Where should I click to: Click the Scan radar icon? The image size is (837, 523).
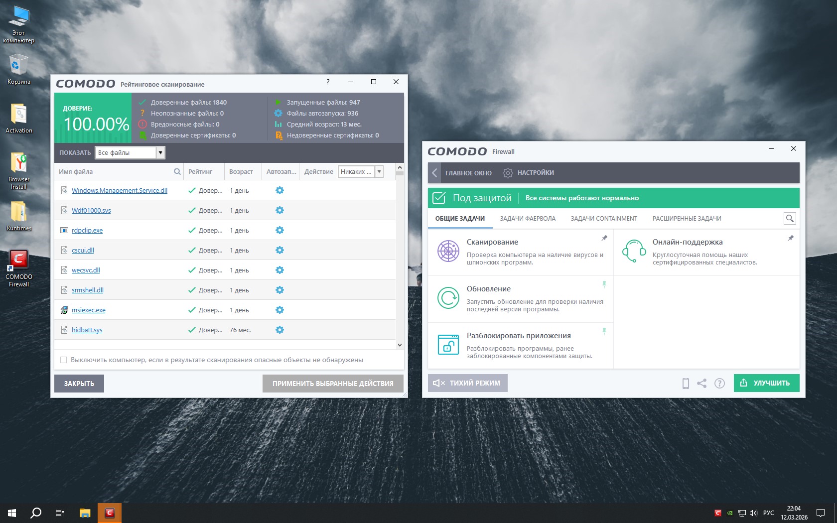[448, 251]
